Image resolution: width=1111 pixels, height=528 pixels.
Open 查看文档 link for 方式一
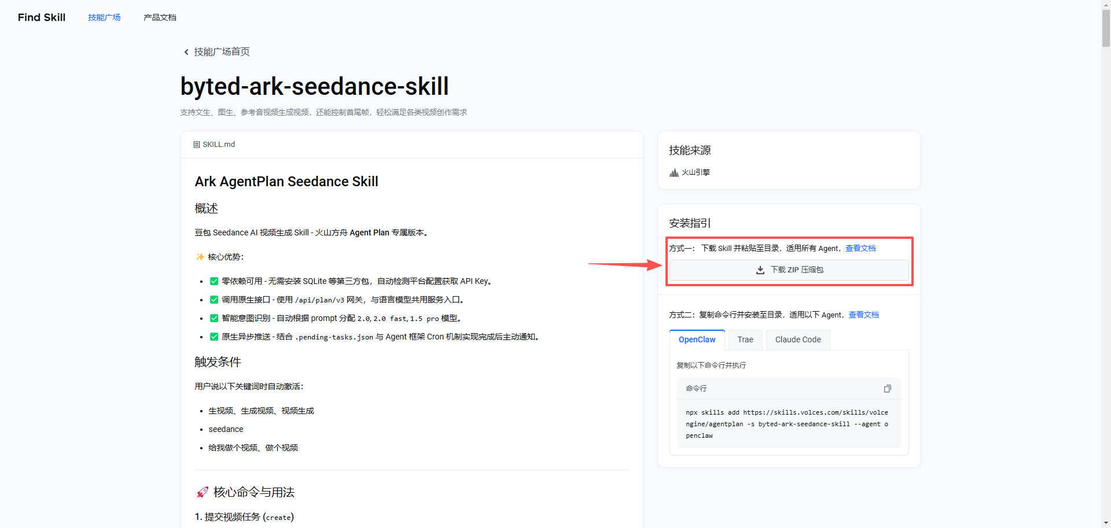tap(860, 248)
